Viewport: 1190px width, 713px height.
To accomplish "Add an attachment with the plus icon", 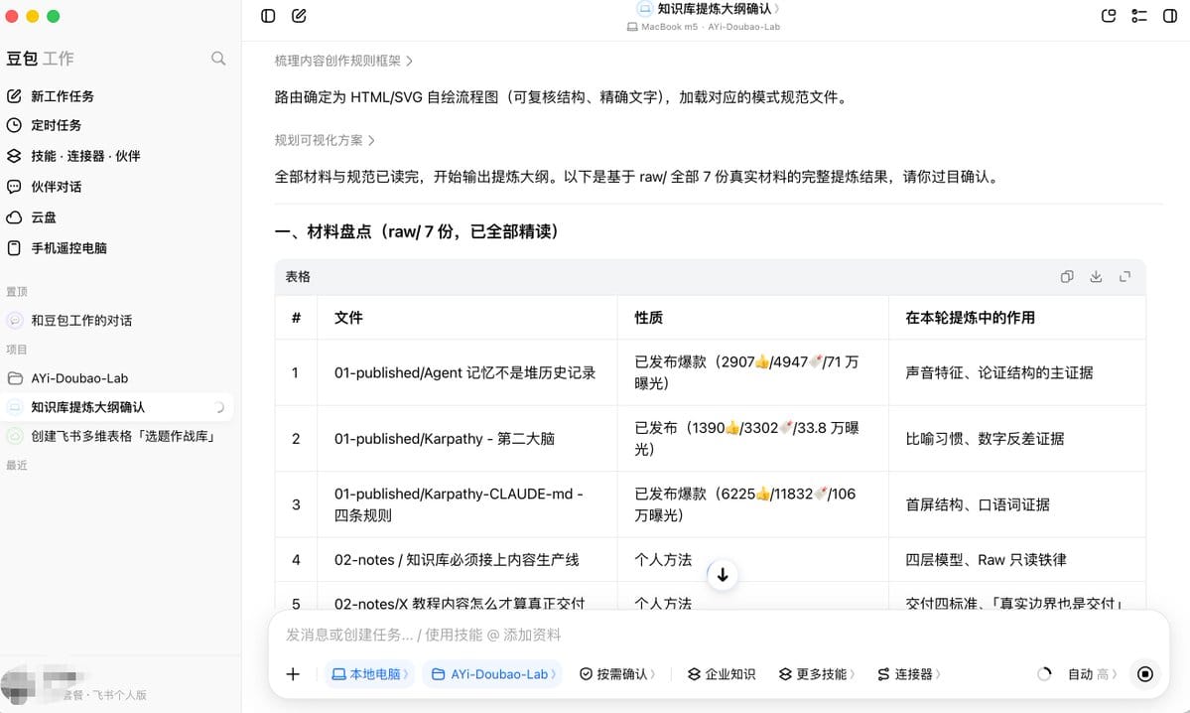I will 293,674.
